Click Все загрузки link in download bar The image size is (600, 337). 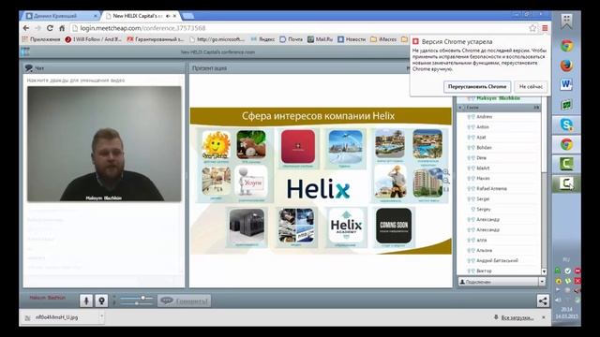[517, 317]
